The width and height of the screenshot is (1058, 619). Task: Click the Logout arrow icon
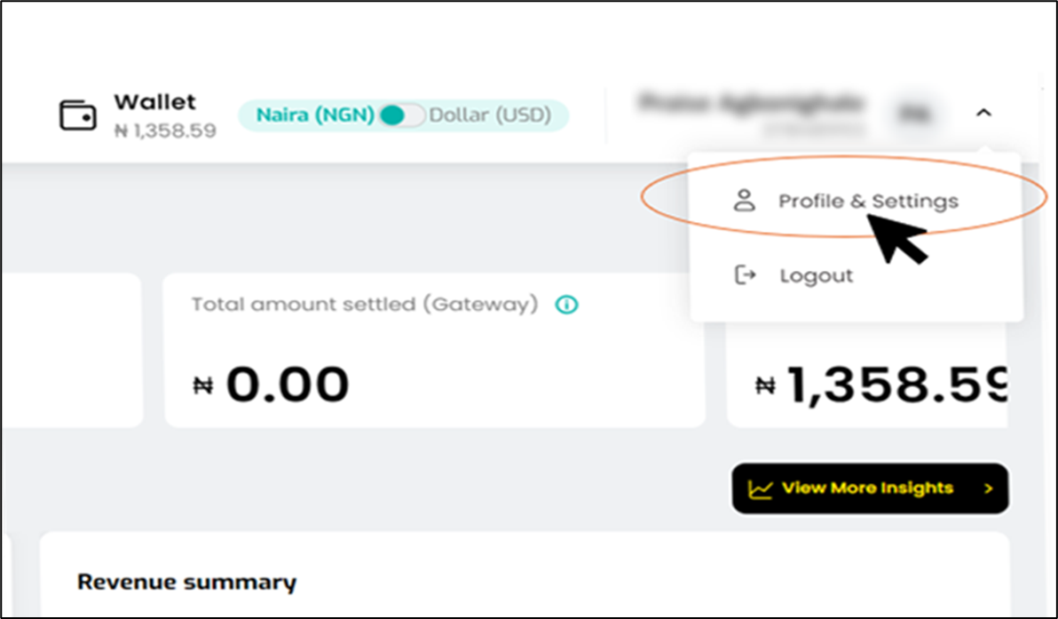point(745,274)
